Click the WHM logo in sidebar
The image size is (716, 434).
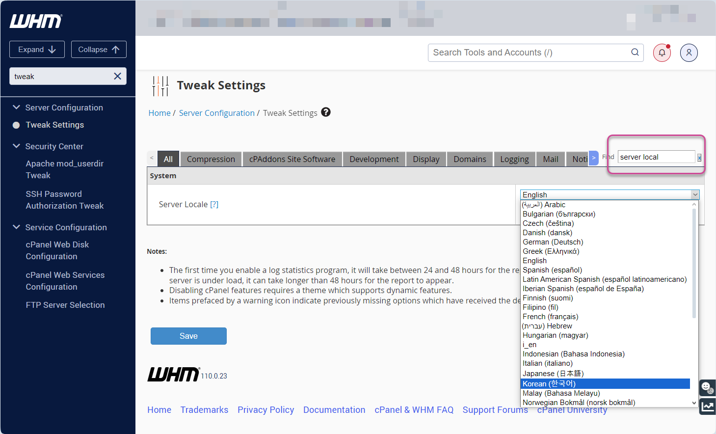[x=36, y=21]
